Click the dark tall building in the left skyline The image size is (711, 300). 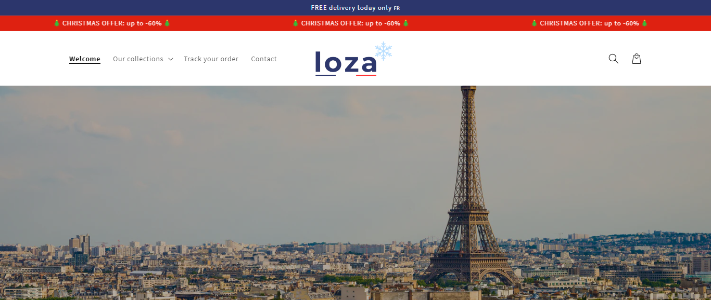pos(80,244)
